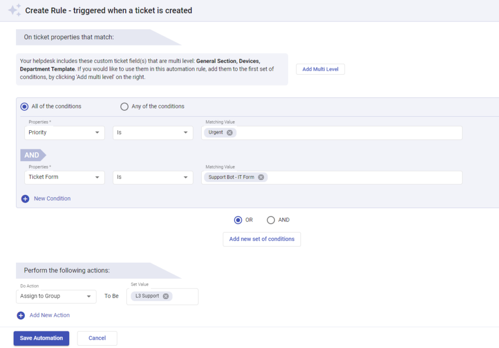The height and width of the screenshot is (348, 499).
Task: Click the Matching Value field for Priority
Action: (x=341, y=132)
